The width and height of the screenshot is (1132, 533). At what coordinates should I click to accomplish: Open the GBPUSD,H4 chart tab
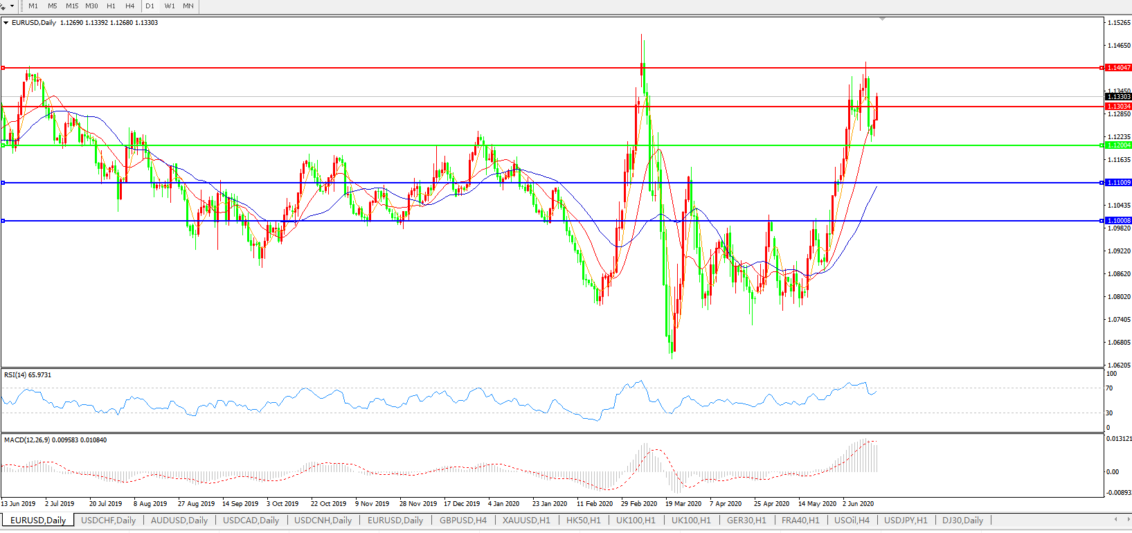point(463,521)
